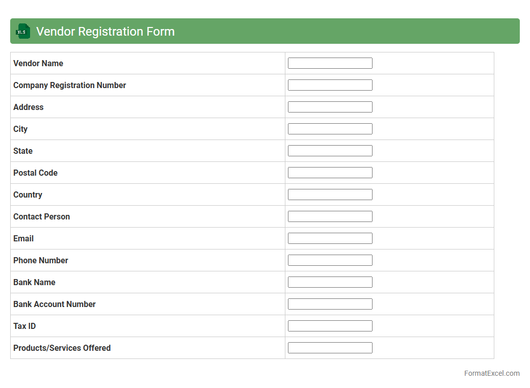Select the City input field

pyautogui.click(x=330, y=129)
